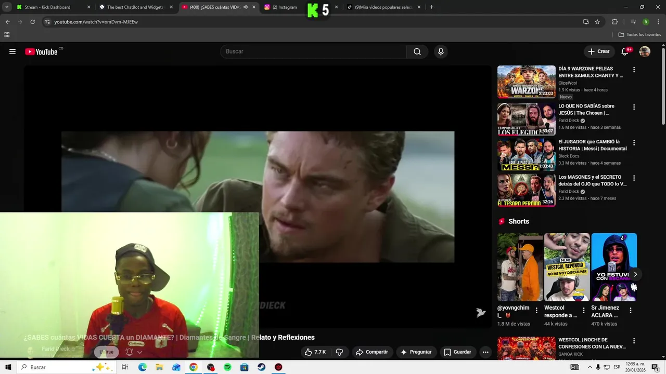Like the video with 7.7 K likes
Viewport: 666px width, 374px height.
[315, 352]
